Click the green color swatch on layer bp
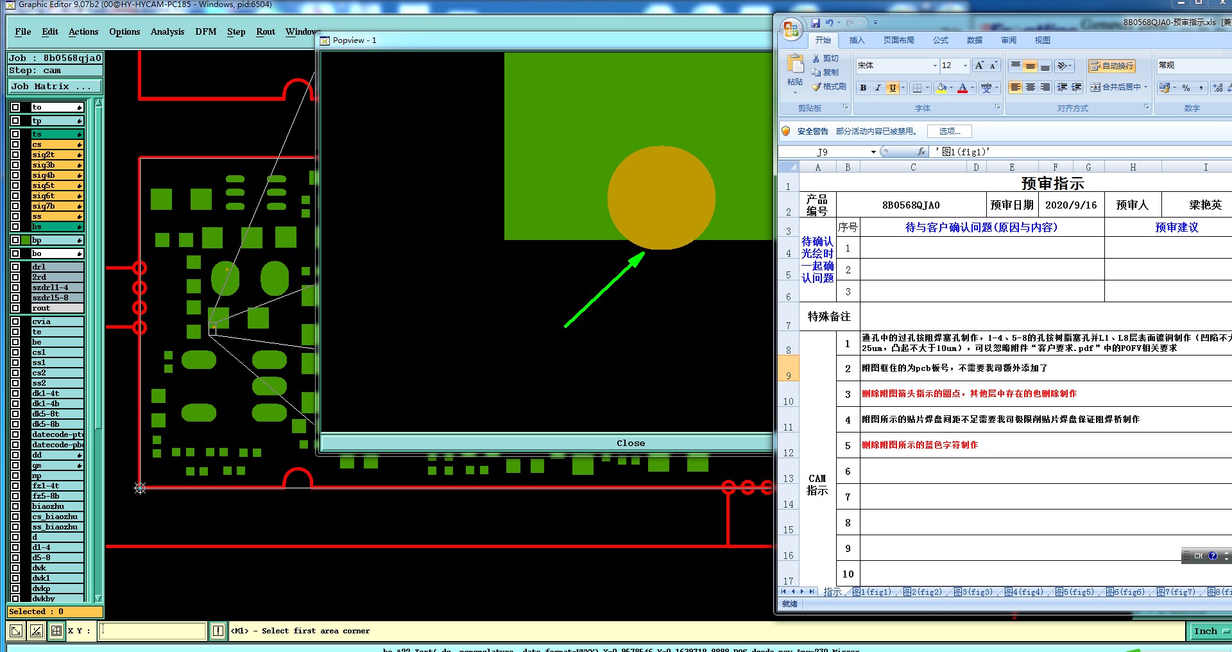The image size is (1232, 652). [26, 240]
